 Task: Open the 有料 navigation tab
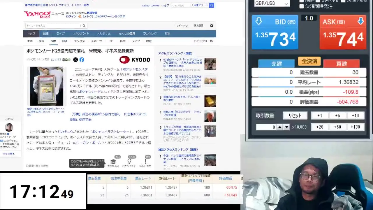click(167, 34)
